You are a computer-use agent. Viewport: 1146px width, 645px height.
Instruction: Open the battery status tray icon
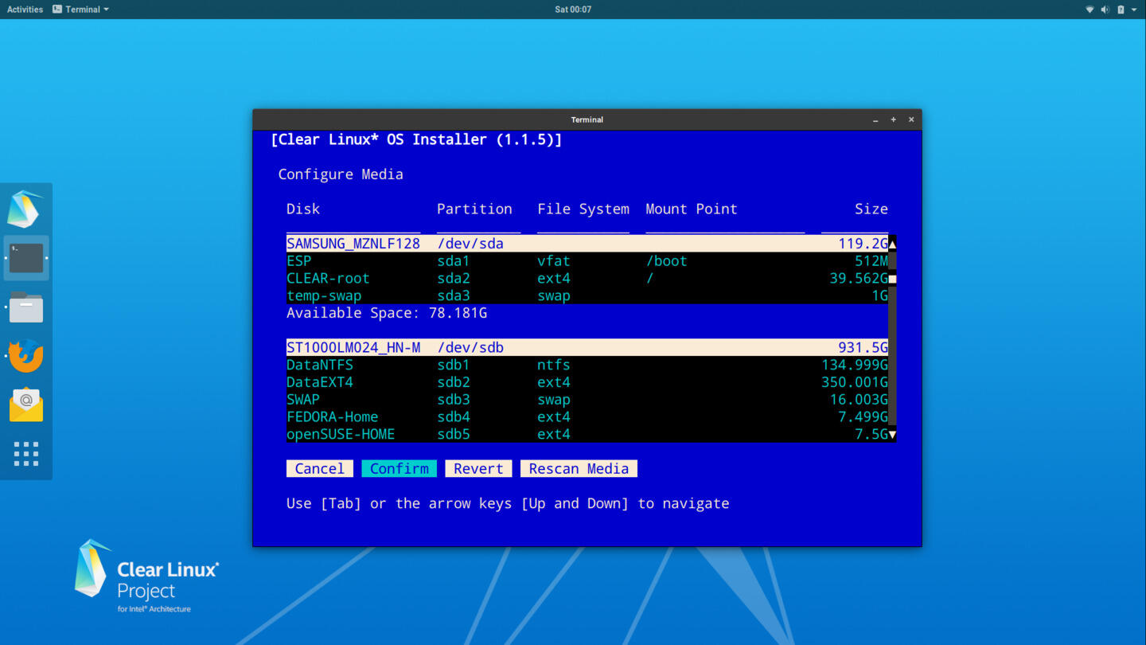pos(1121,10)
